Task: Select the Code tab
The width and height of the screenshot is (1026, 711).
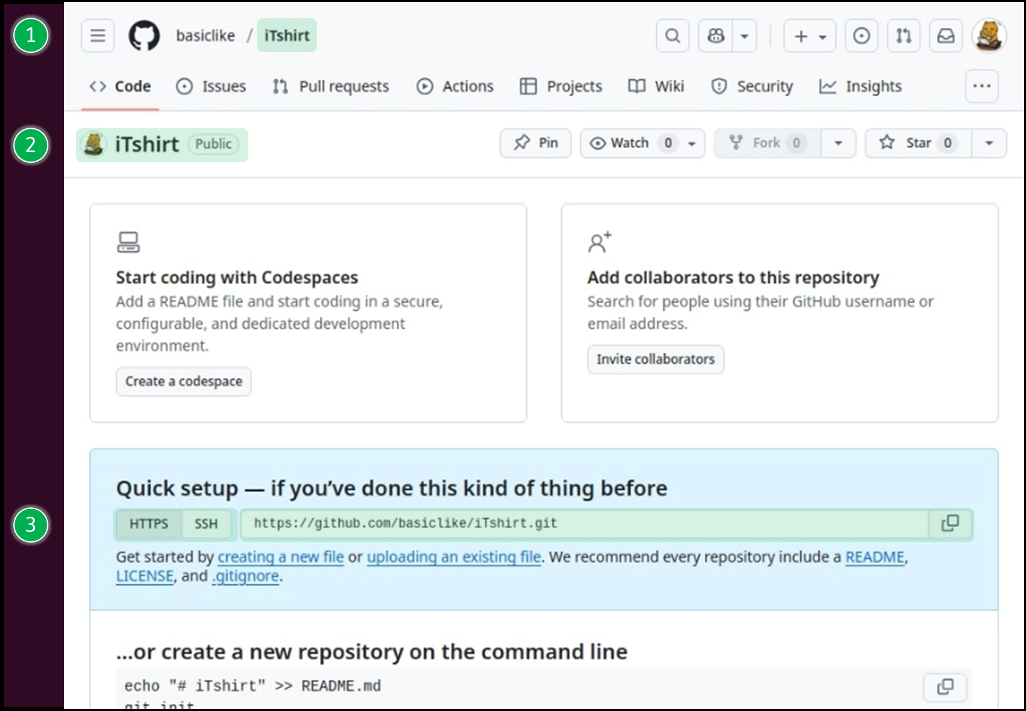Action: (120, 86)
